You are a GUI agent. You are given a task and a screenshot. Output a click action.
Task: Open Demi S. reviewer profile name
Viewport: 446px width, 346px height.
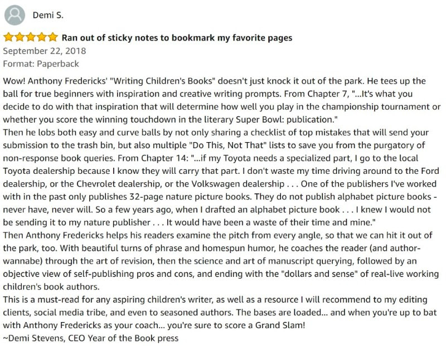tap(48, 15)
